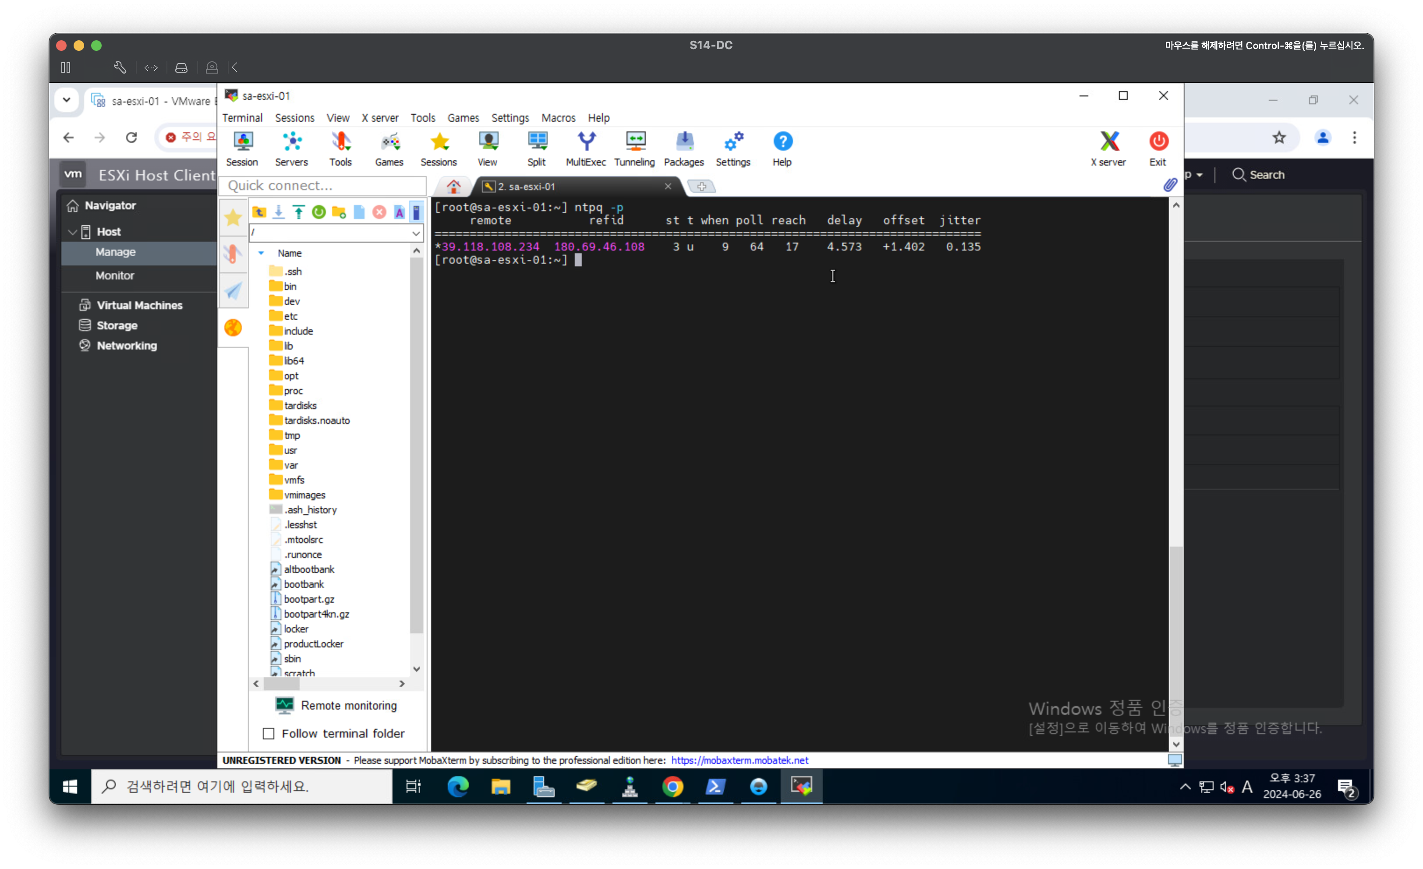Click the file list horizontal scrollbar thumb
1423x869 pixels.
coord(281,684)
